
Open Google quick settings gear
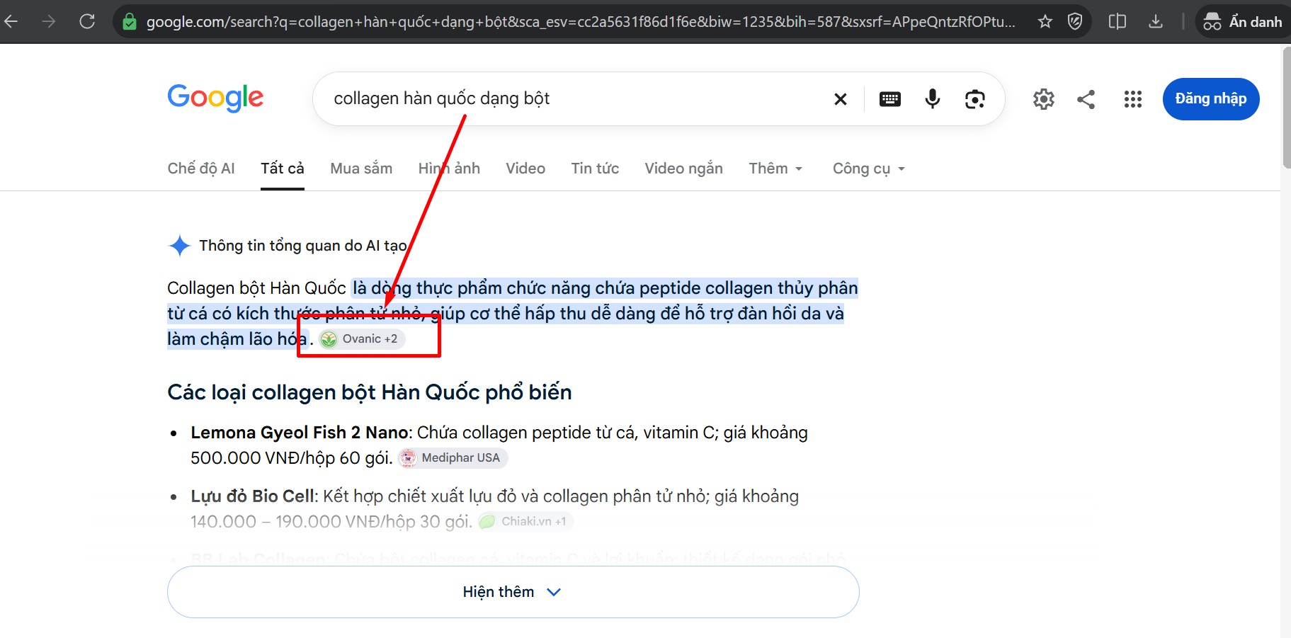pos(1044,99)
